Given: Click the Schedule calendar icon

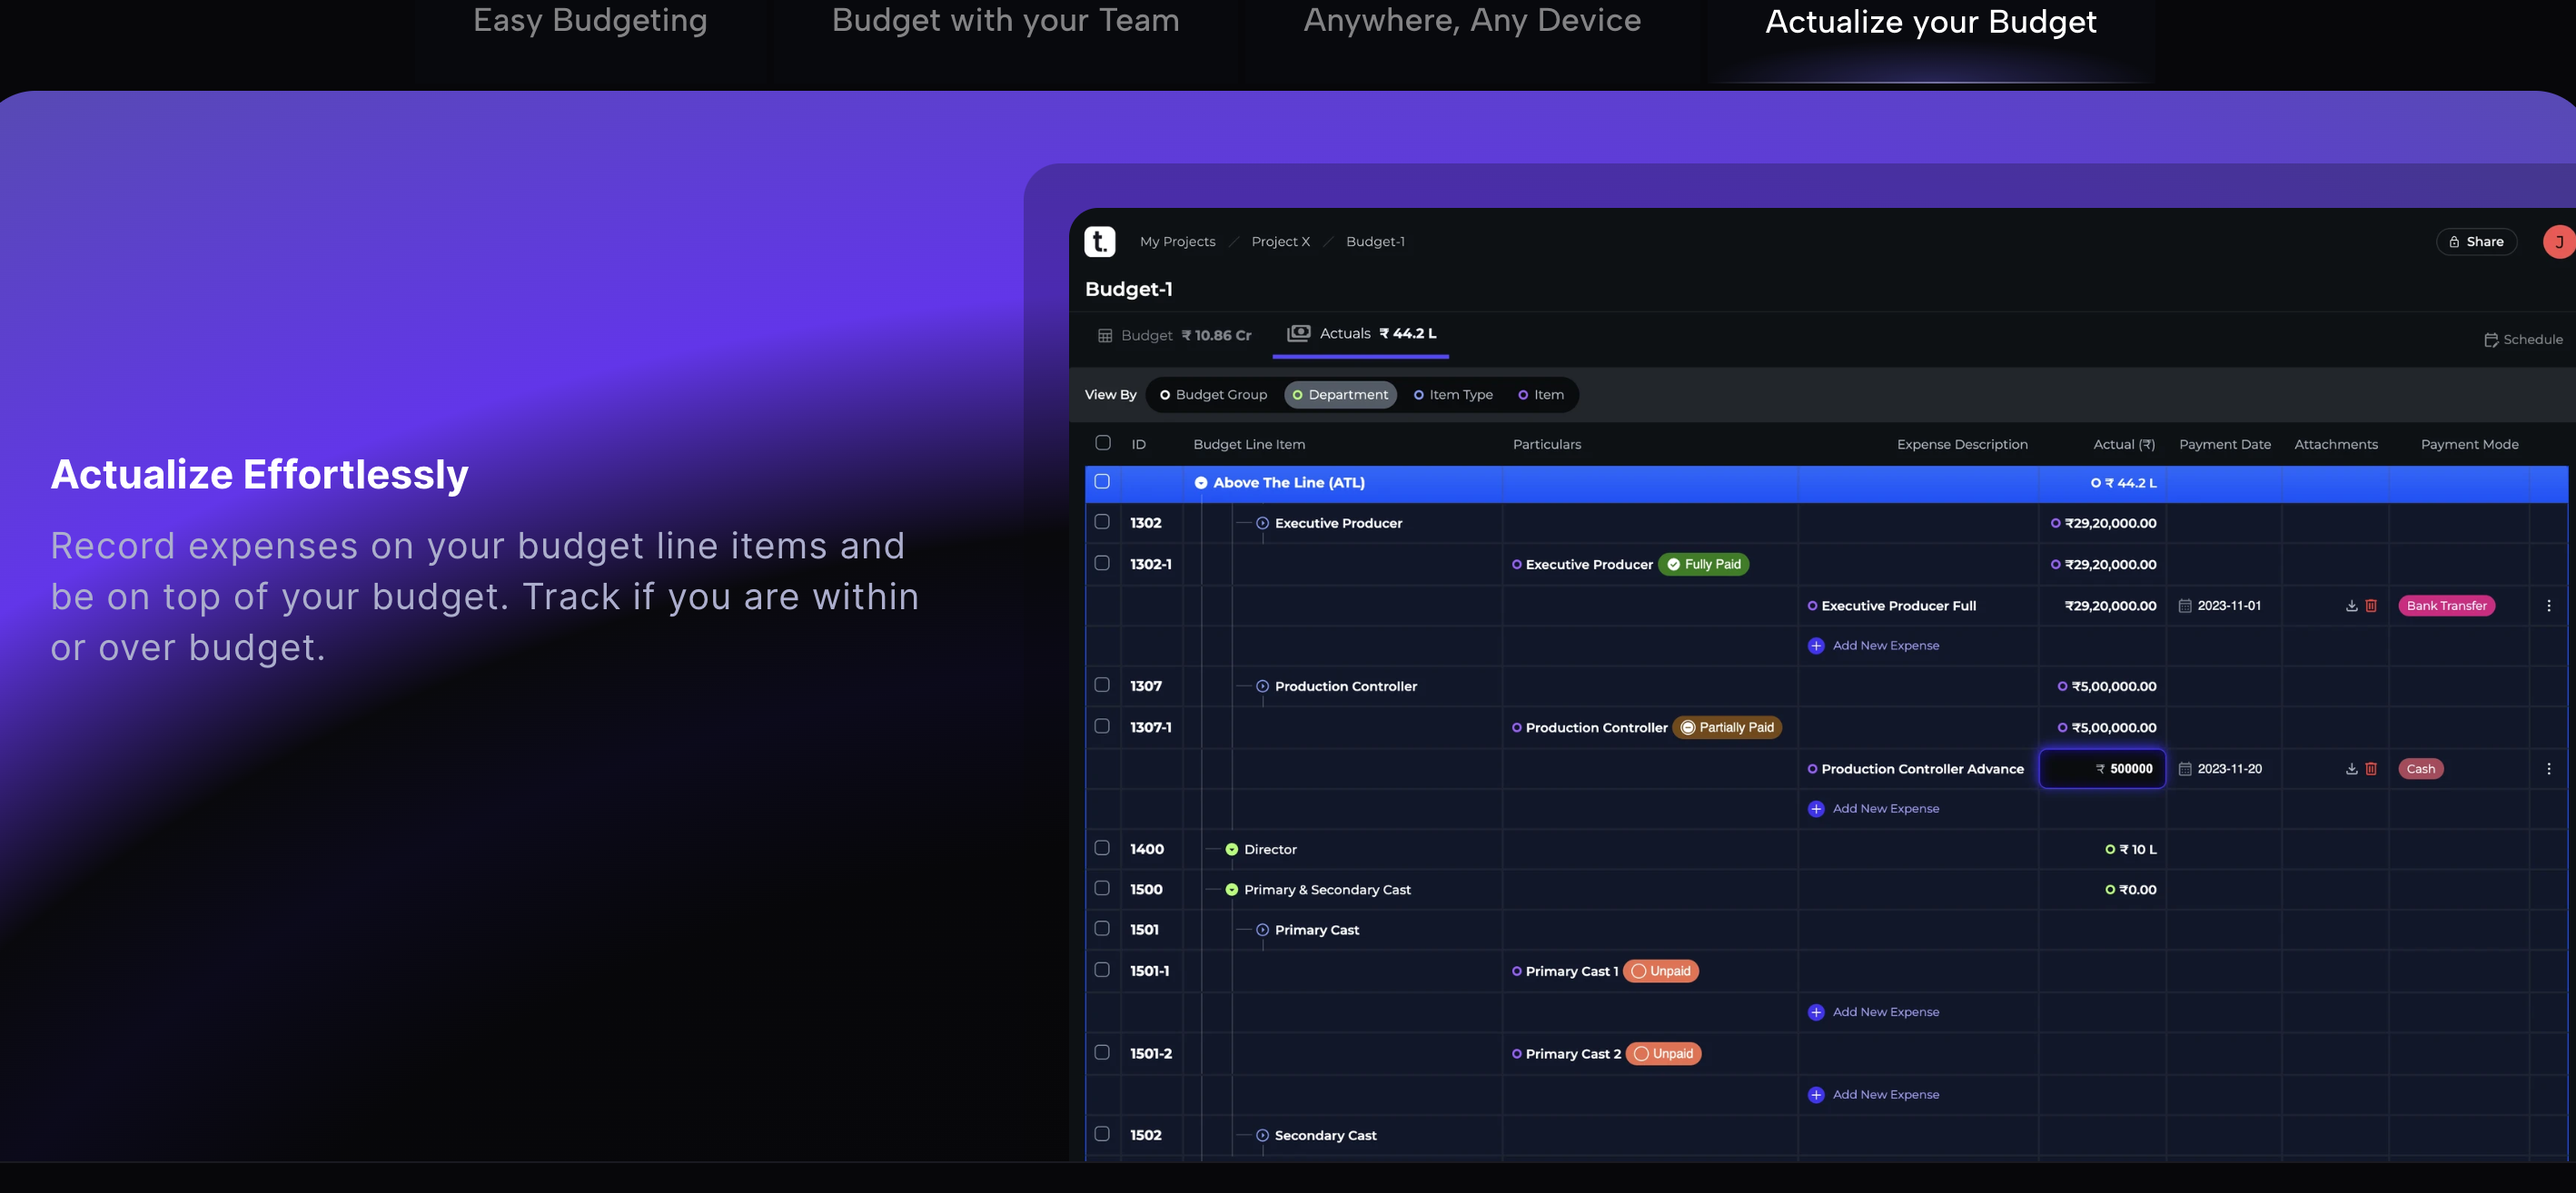Looking at the screenshot, I should pyautogui.click(x=2491, y=340).
